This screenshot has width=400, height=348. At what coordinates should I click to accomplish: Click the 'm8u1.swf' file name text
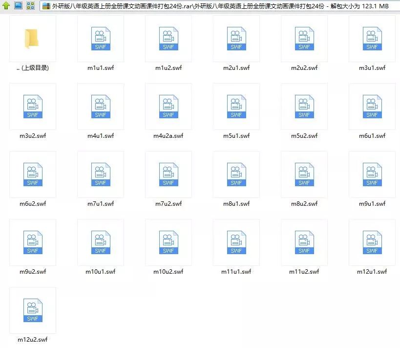236,204
